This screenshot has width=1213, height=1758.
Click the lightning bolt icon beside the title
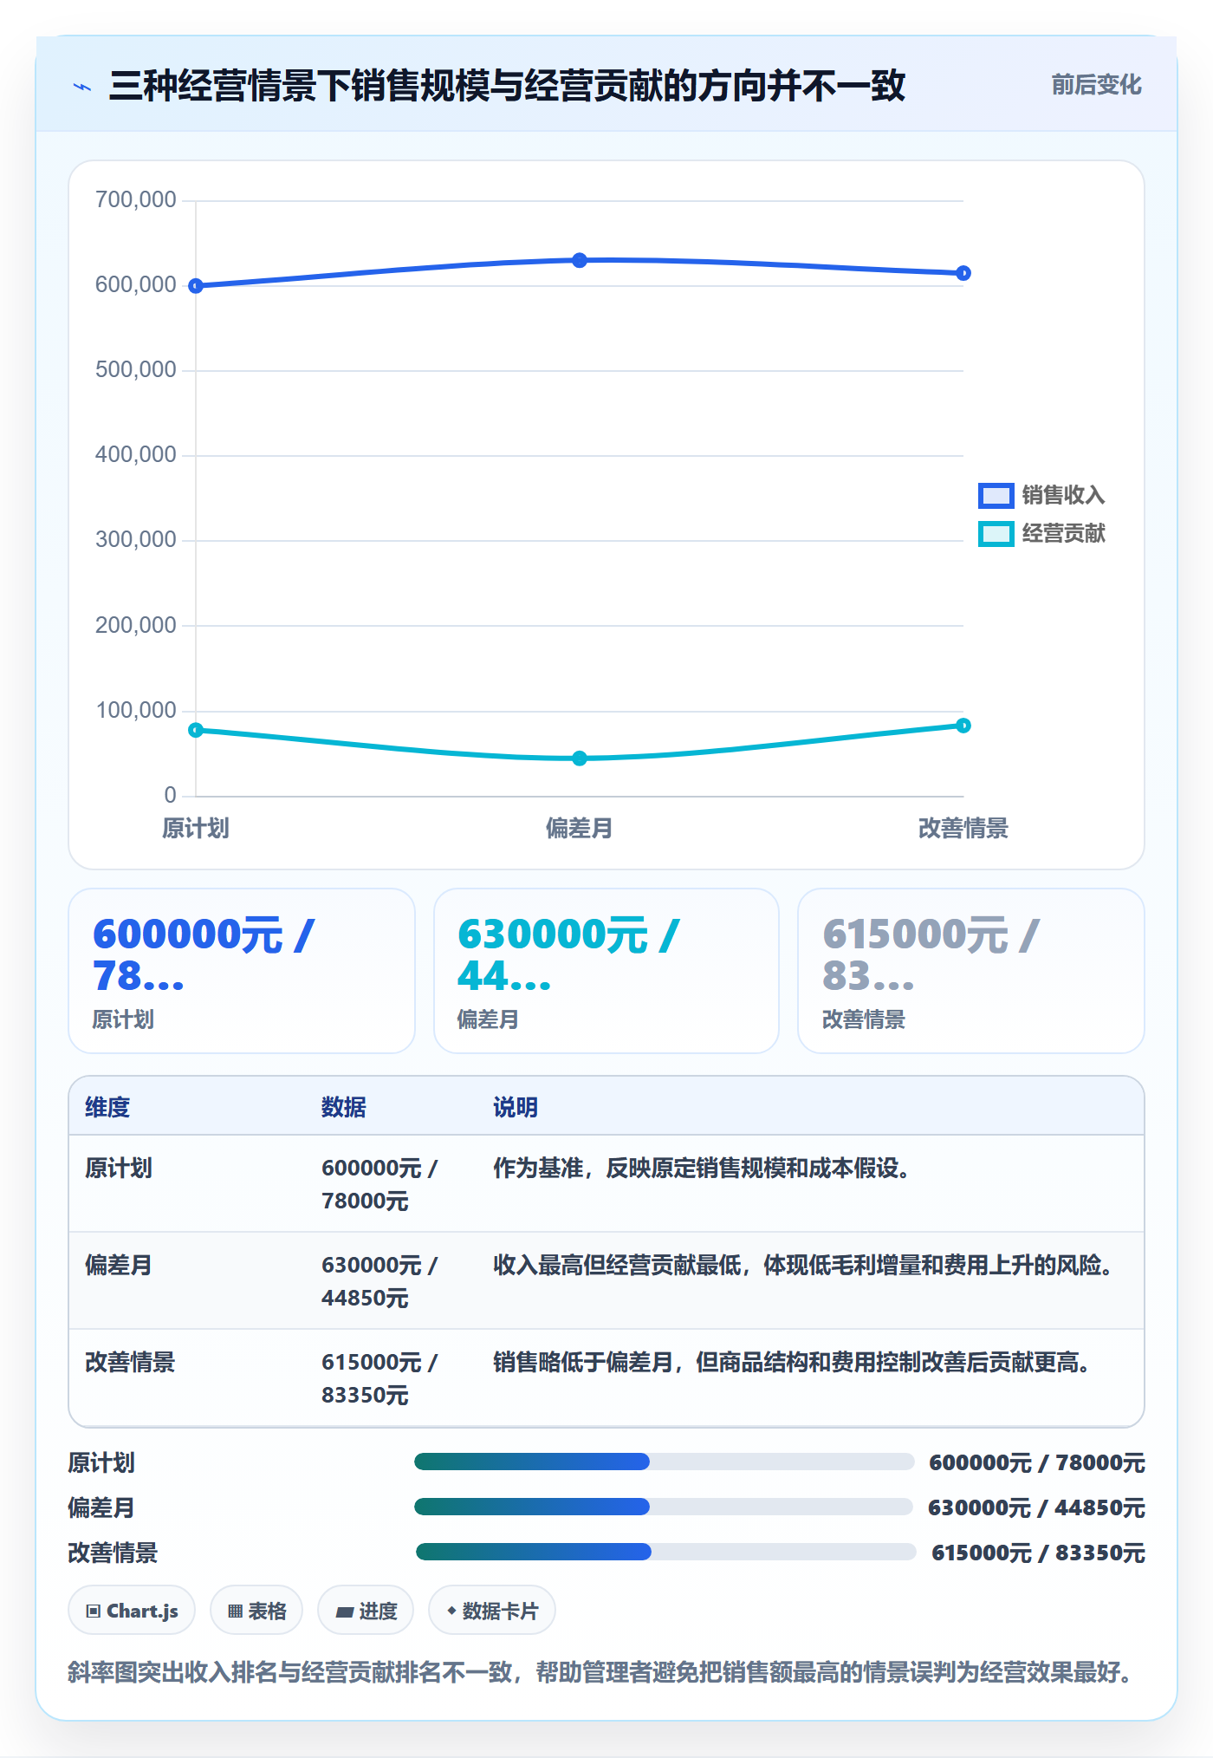(82, 87)
